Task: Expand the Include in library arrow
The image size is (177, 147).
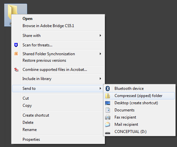Action: click(100, 79)
